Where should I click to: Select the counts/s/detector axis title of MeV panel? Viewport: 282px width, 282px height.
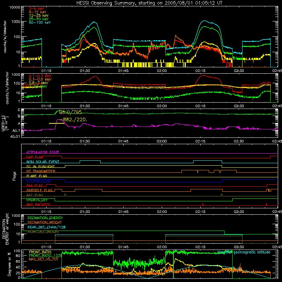(x=7, y=88)
